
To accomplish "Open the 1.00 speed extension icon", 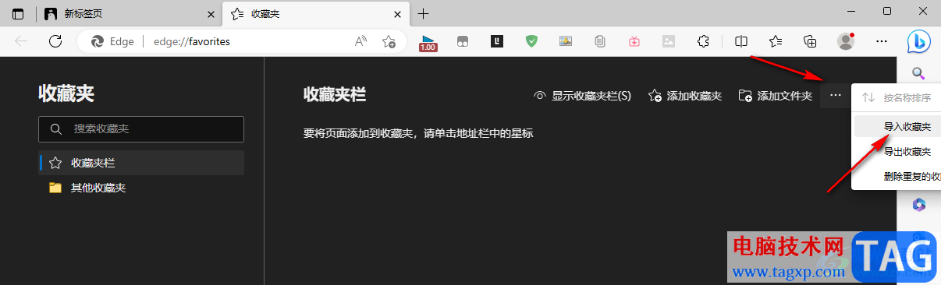I will pos(428,42).
